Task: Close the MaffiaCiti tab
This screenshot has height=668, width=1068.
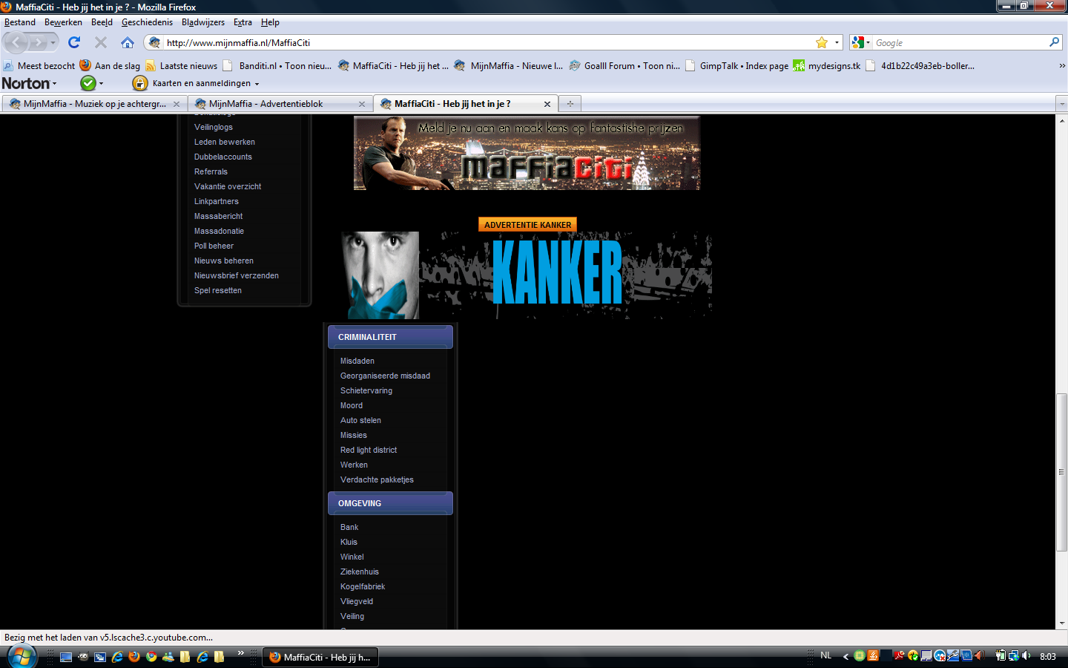Action: click(x=547, y=104)
